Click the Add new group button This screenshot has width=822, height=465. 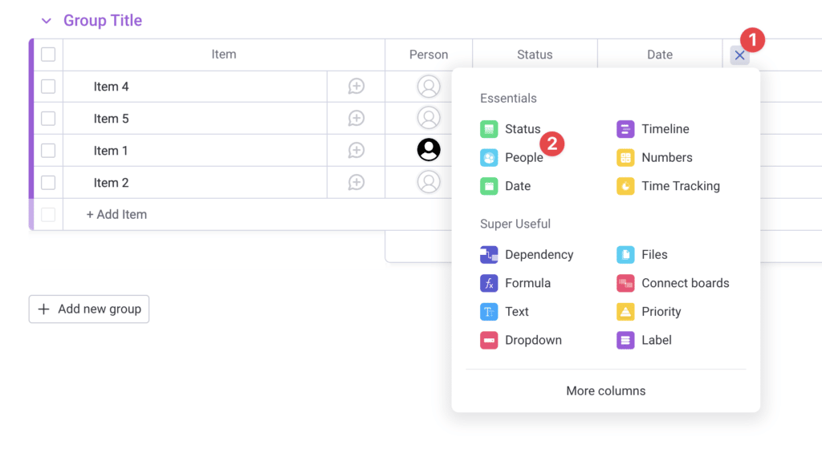[89, 309]
